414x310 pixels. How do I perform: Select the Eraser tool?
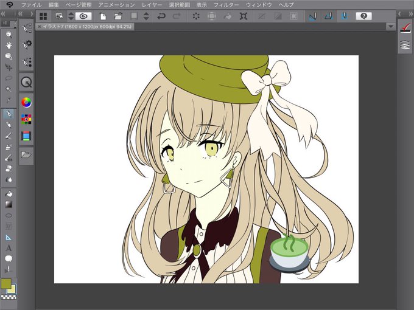point(9,168)
